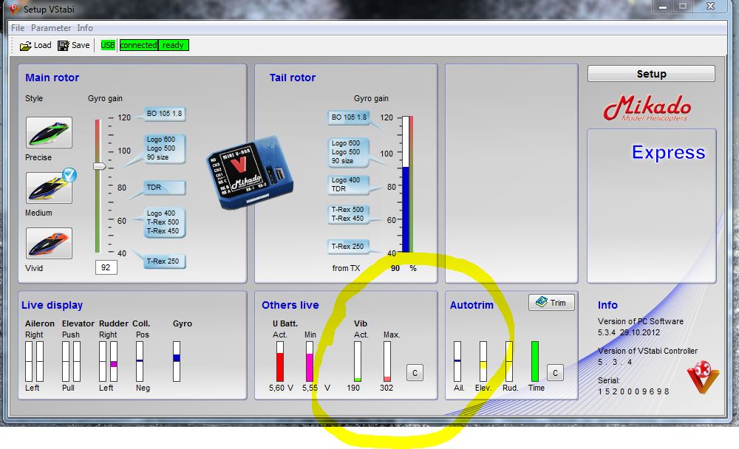
Task: Select the Medium style helicopter icon
Action: pyautogui.click(x=49, y=188)
